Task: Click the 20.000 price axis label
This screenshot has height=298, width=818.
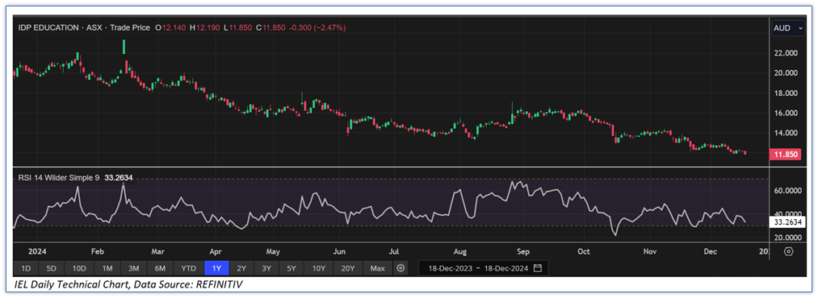Action: coord(786,73)
